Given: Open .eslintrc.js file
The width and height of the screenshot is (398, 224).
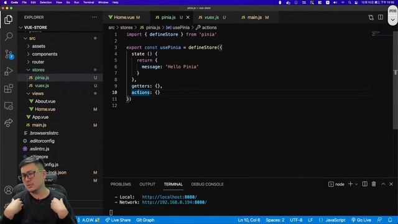Looking at the screenshot, I should pos(39,149).
